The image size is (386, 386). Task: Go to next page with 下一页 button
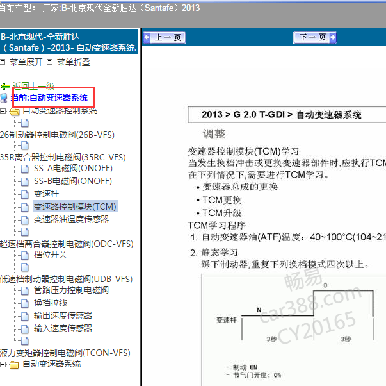pyautogui.click(x=315, y=37)
